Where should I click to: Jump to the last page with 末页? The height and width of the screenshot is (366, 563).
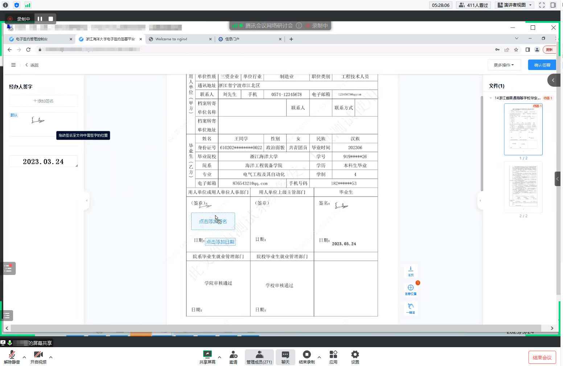[411, 271]
